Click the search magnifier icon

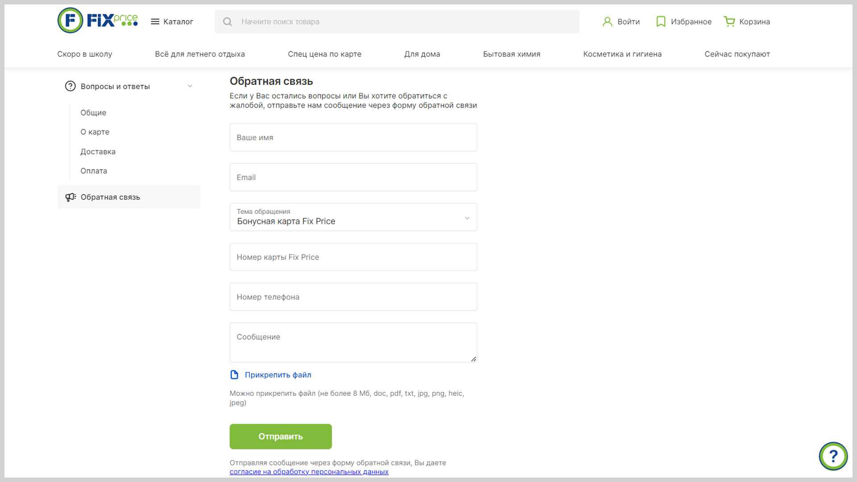click(227, 21)
